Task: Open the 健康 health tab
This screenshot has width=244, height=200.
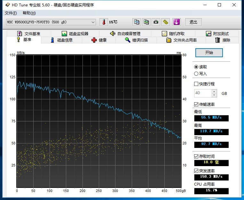Action: click(99, 40)
